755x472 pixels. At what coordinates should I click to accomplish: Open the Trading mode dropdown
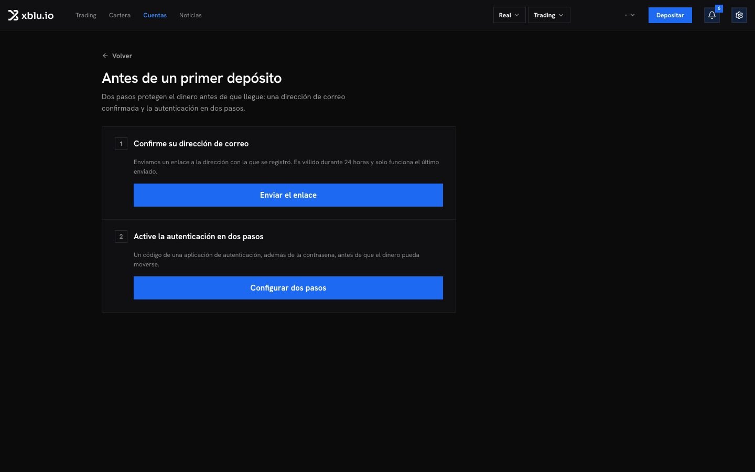[x=549, y=15]
